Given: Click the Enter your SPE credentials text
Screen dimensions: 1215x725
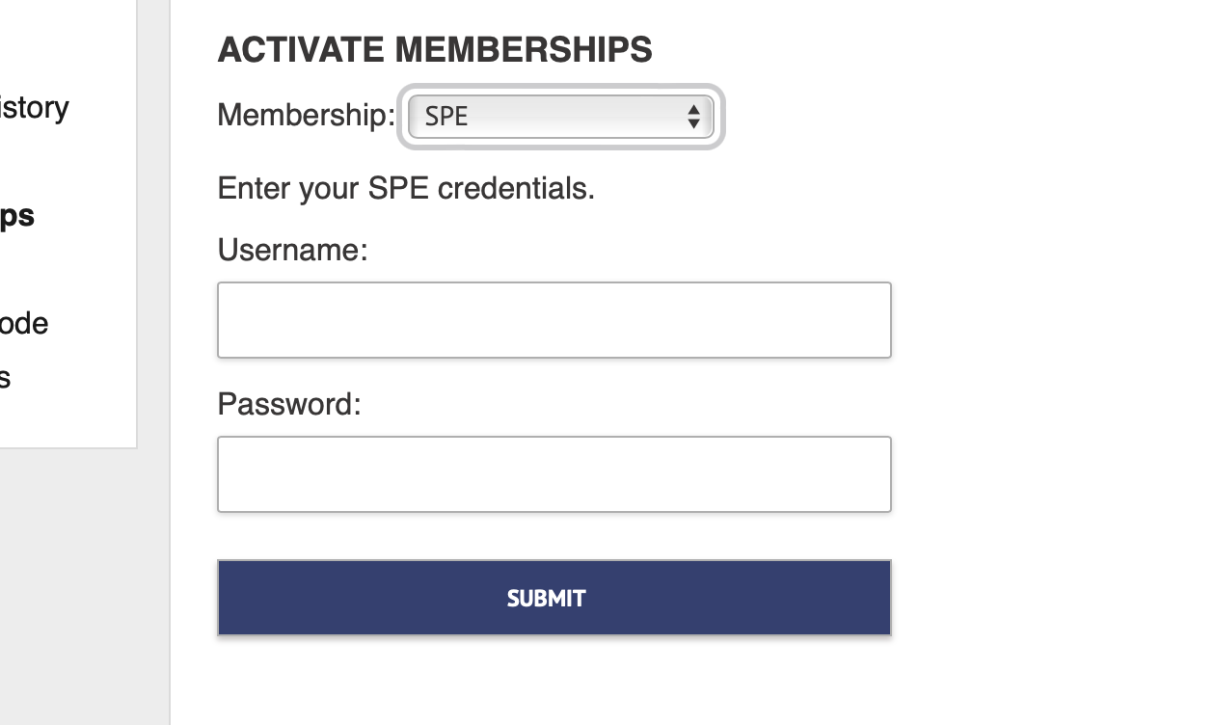Looking at the screenshot, I should tap(406, 188).
